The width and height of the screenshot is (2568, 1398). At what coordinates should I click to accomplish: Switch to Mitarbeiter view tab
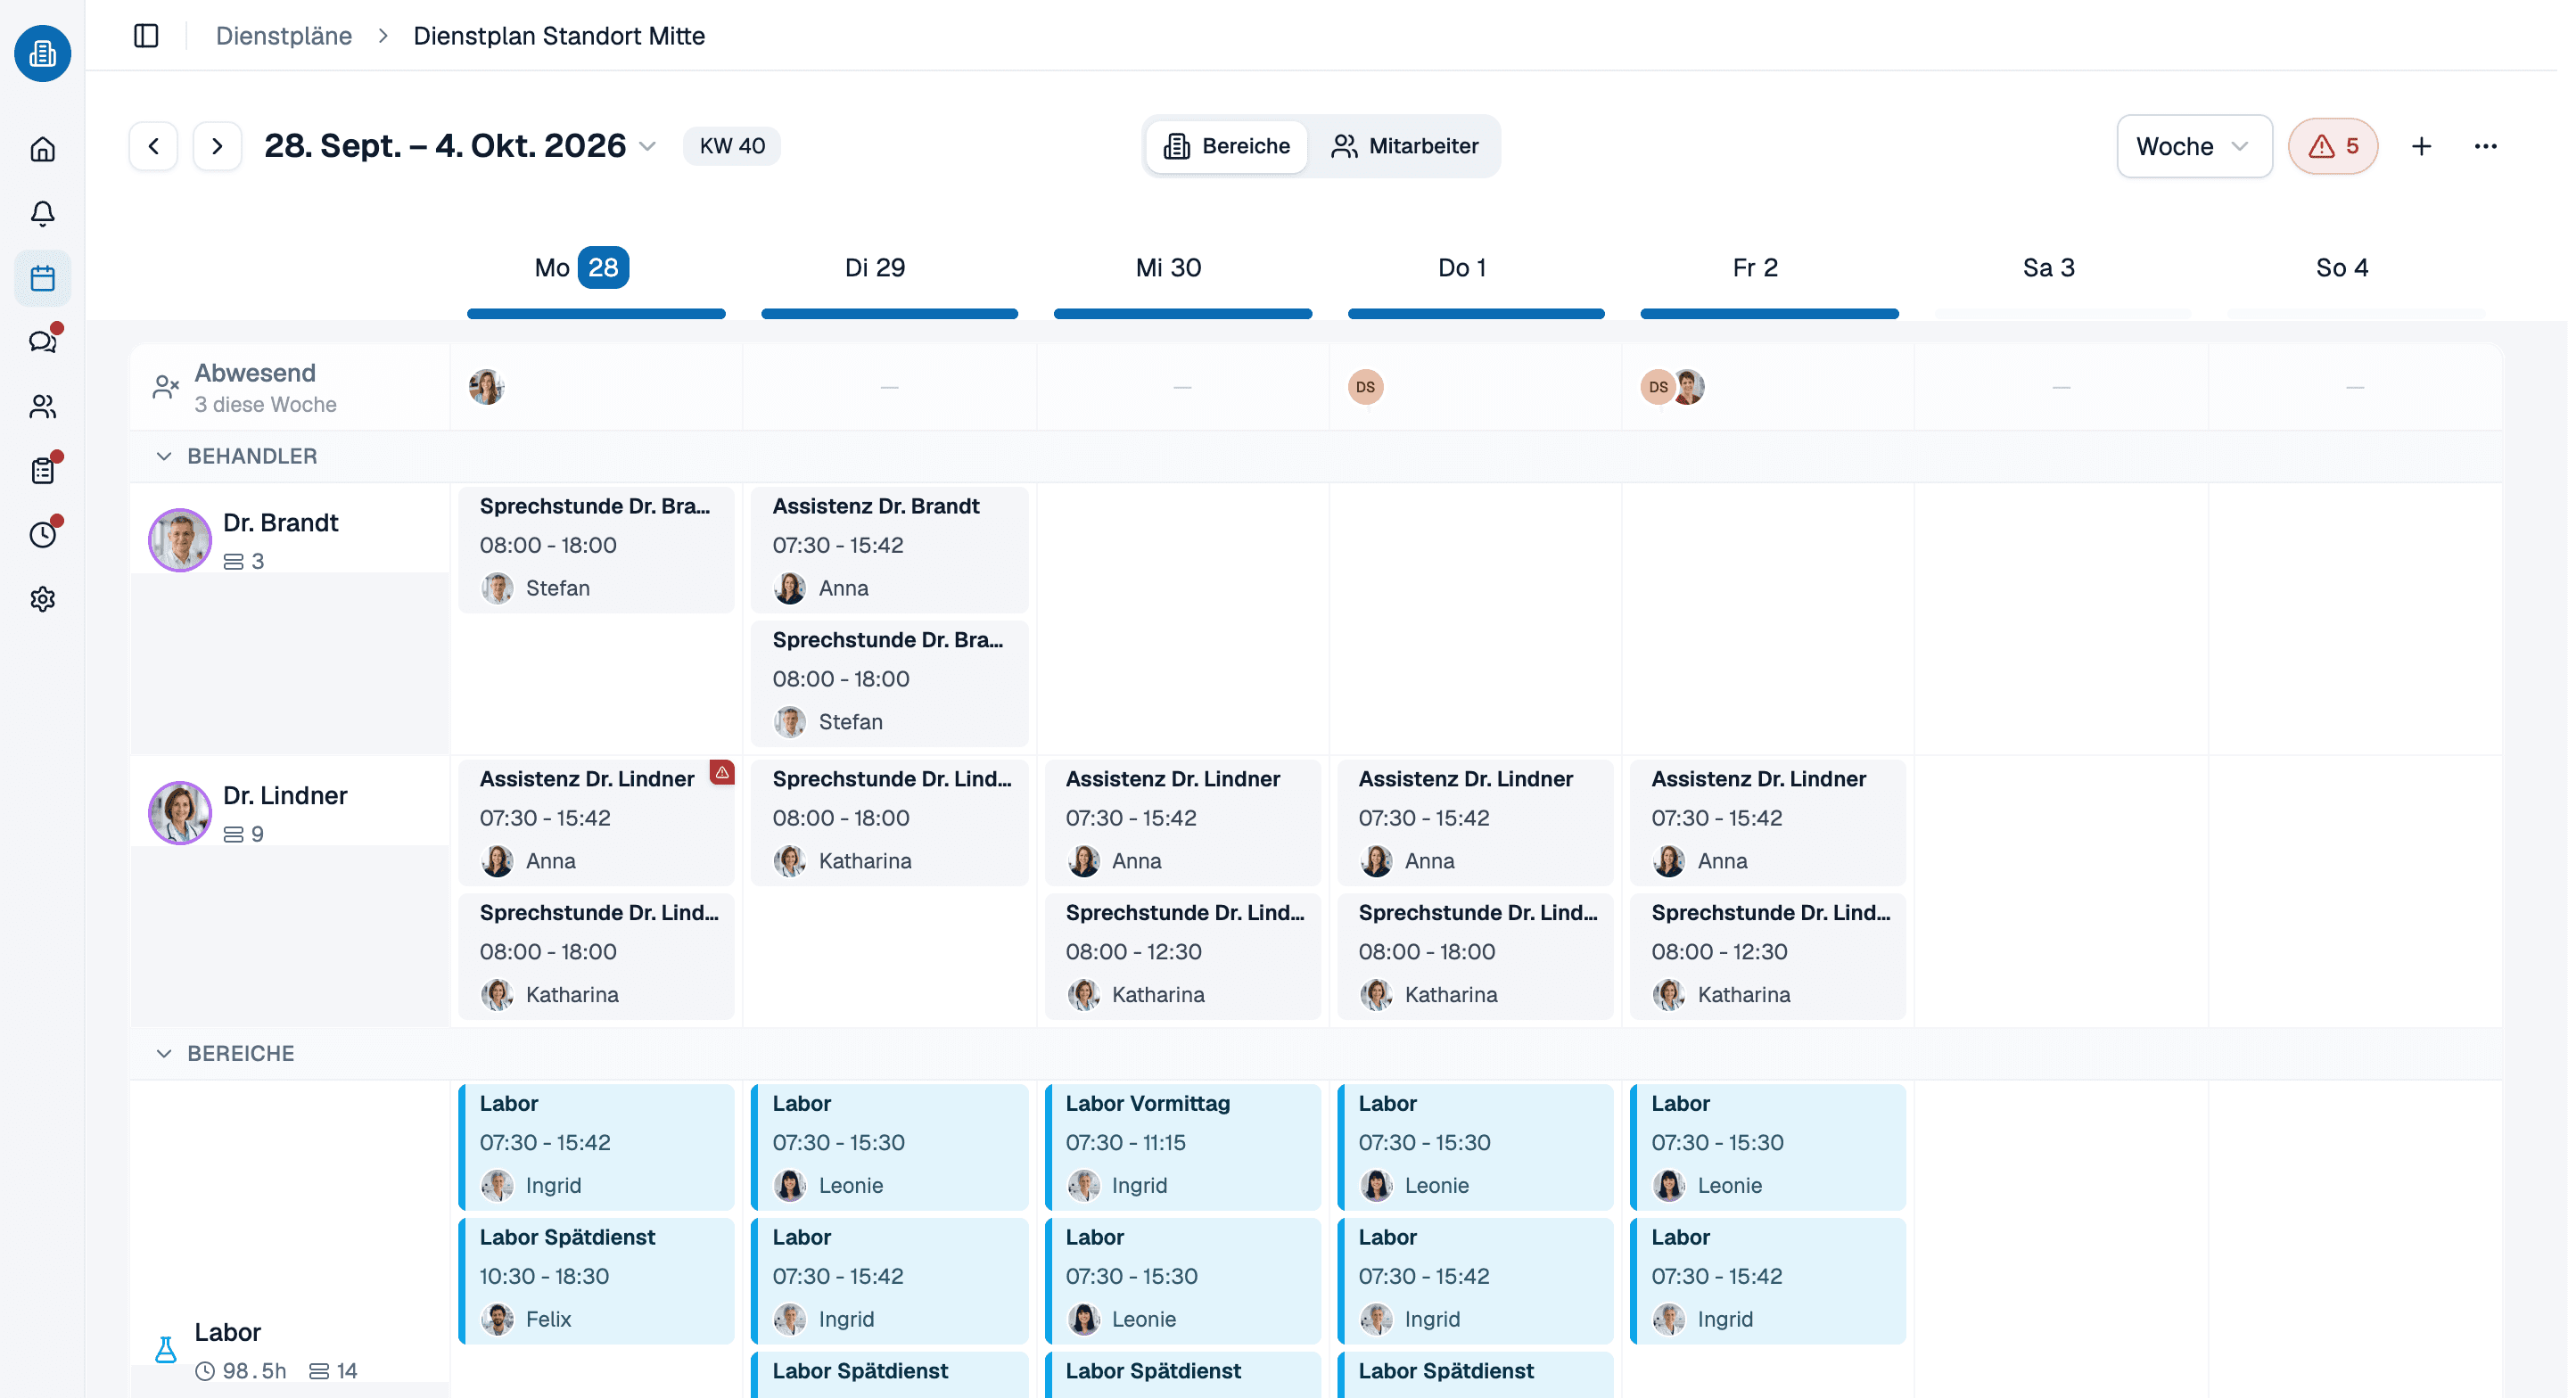point(1403,146)
